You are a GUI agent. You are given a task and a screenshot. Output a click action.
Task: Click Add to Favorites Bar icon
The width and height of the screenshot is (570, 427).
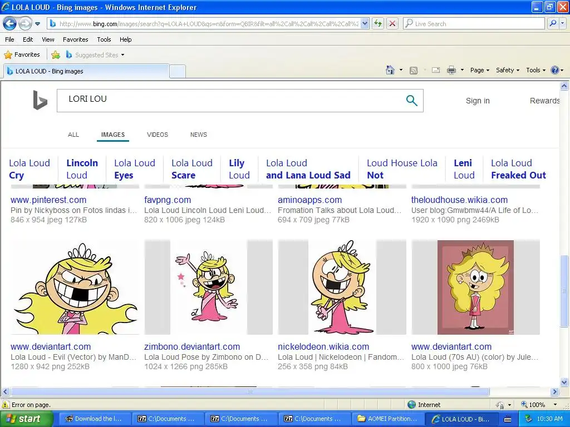[56, 55]
